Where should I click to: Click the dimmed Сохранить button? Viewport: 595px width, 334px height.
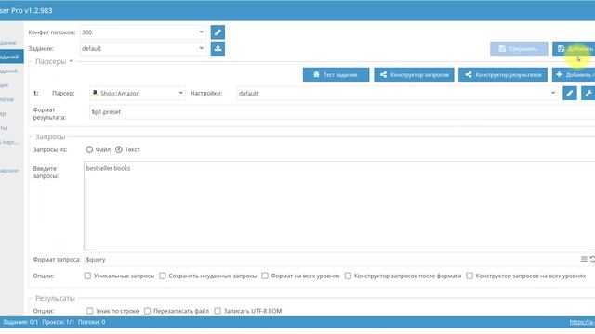click(519, 49)
